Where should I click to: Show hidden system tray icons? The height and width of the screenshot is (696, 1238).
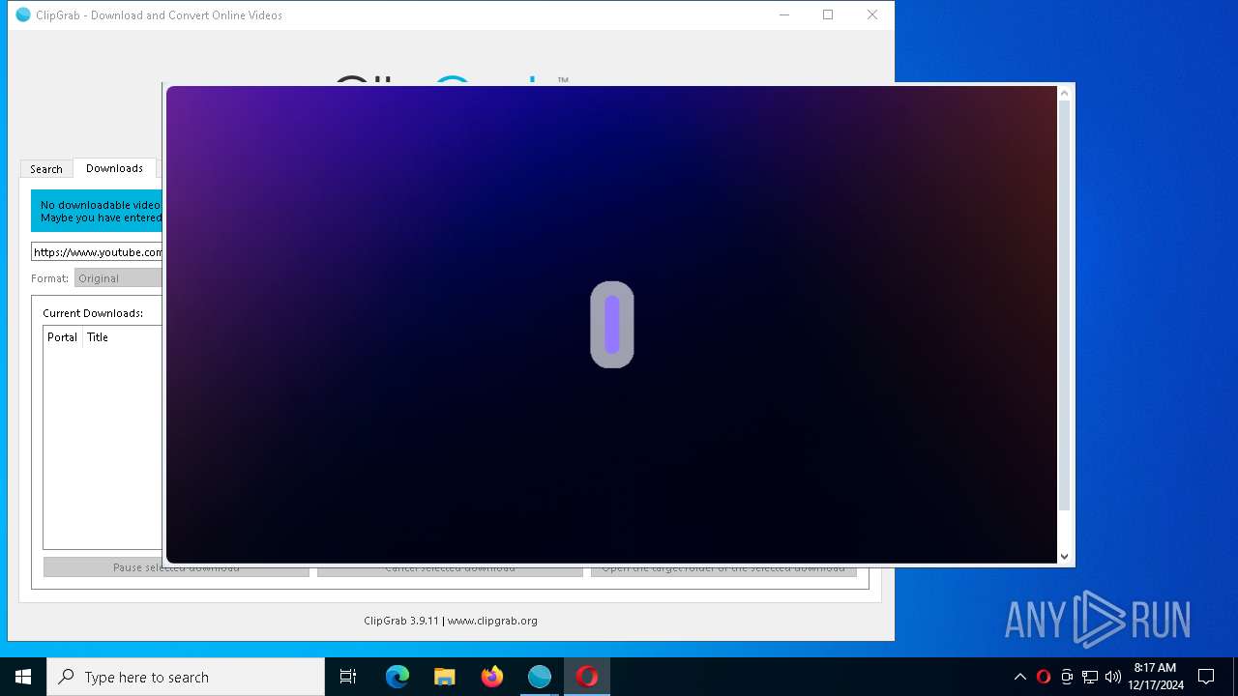click(x=1019, y=677)
